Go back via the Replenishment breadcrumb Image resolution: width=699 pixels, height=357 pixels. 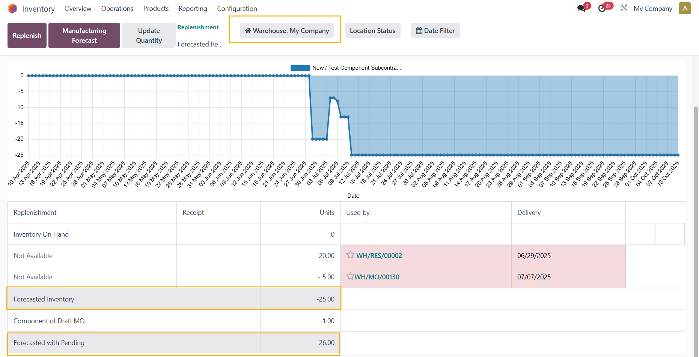[x=198, y=27]
